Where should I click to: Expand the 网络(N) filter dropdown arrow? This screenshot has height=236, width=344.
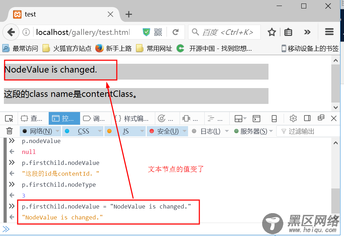[58, 131]
